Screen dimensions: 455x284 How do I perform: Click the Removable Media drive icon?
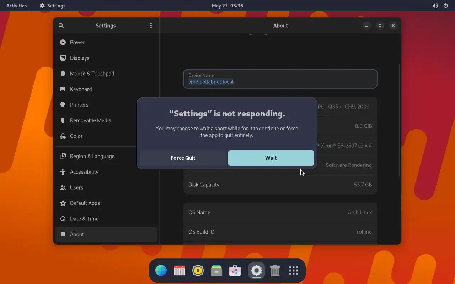click(x=63, y=120)
